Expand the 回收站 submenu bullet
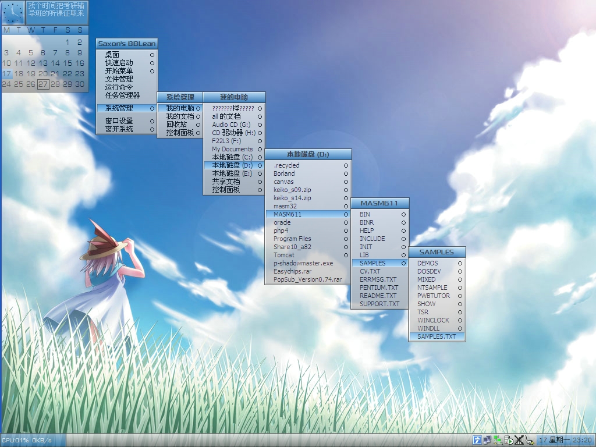The image size is (596, 447). [198, 125]
